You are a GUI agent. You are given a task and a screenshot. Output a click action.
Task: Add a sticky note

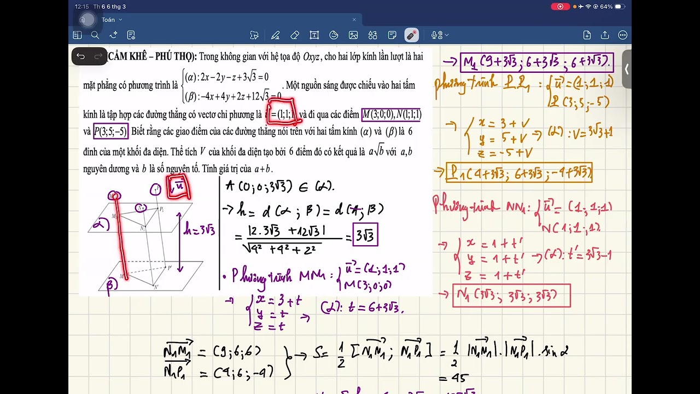coord(392,35)
